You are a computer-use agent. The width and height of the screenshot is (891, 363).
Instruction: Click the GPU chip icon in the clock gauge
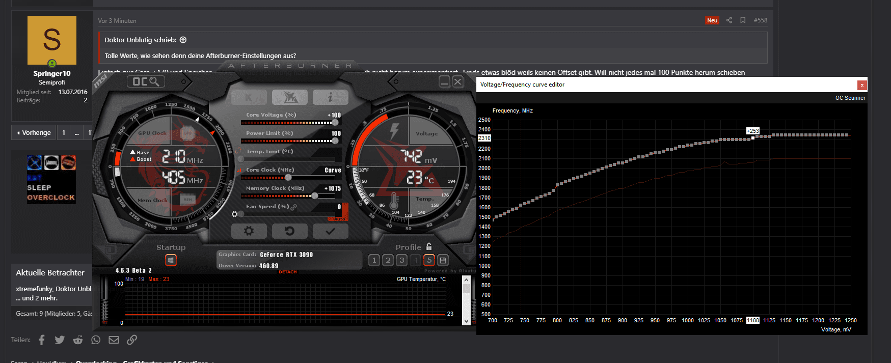pyautogui.click(x=187, y=133)
